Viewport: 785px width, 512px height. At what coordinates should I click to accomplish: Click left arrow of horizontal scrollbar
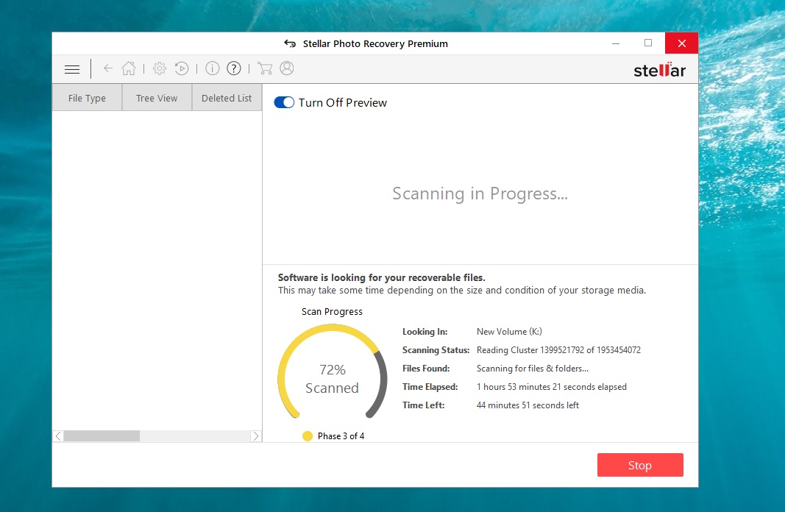coord(58,436)
